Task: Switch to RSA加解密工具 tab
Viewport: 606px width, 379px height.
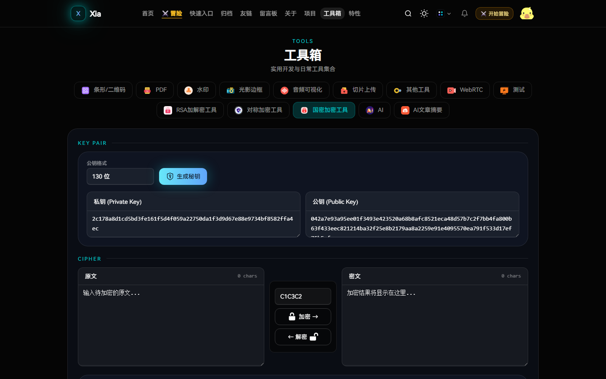Action: click(190, 110)
